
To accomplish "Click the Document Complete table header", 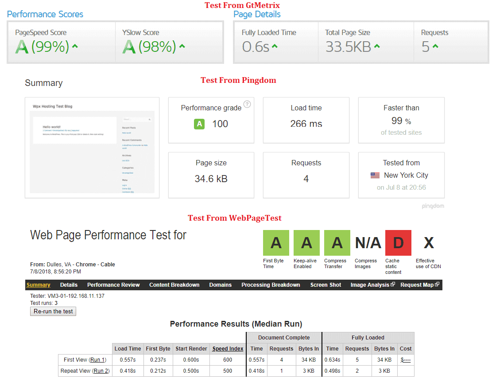I will pyautogui.click(x=284, y=338).
